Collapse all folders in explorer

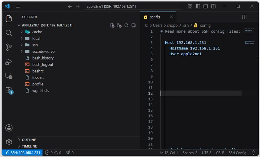134,25
